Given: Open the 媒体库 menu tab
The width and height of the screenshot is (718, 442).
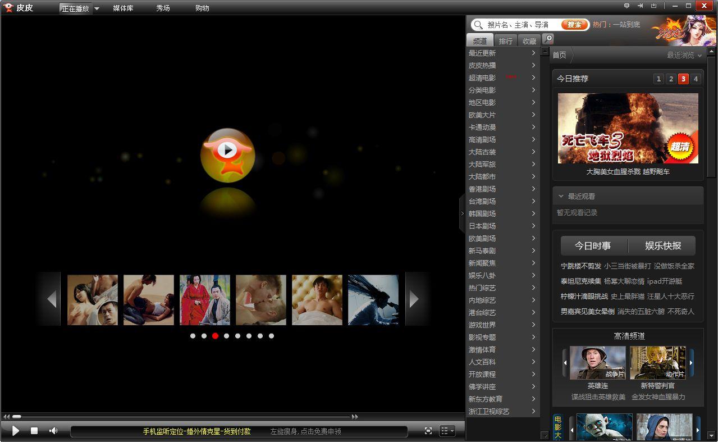Looking at the screenshot, I should [x=123, y=8].
